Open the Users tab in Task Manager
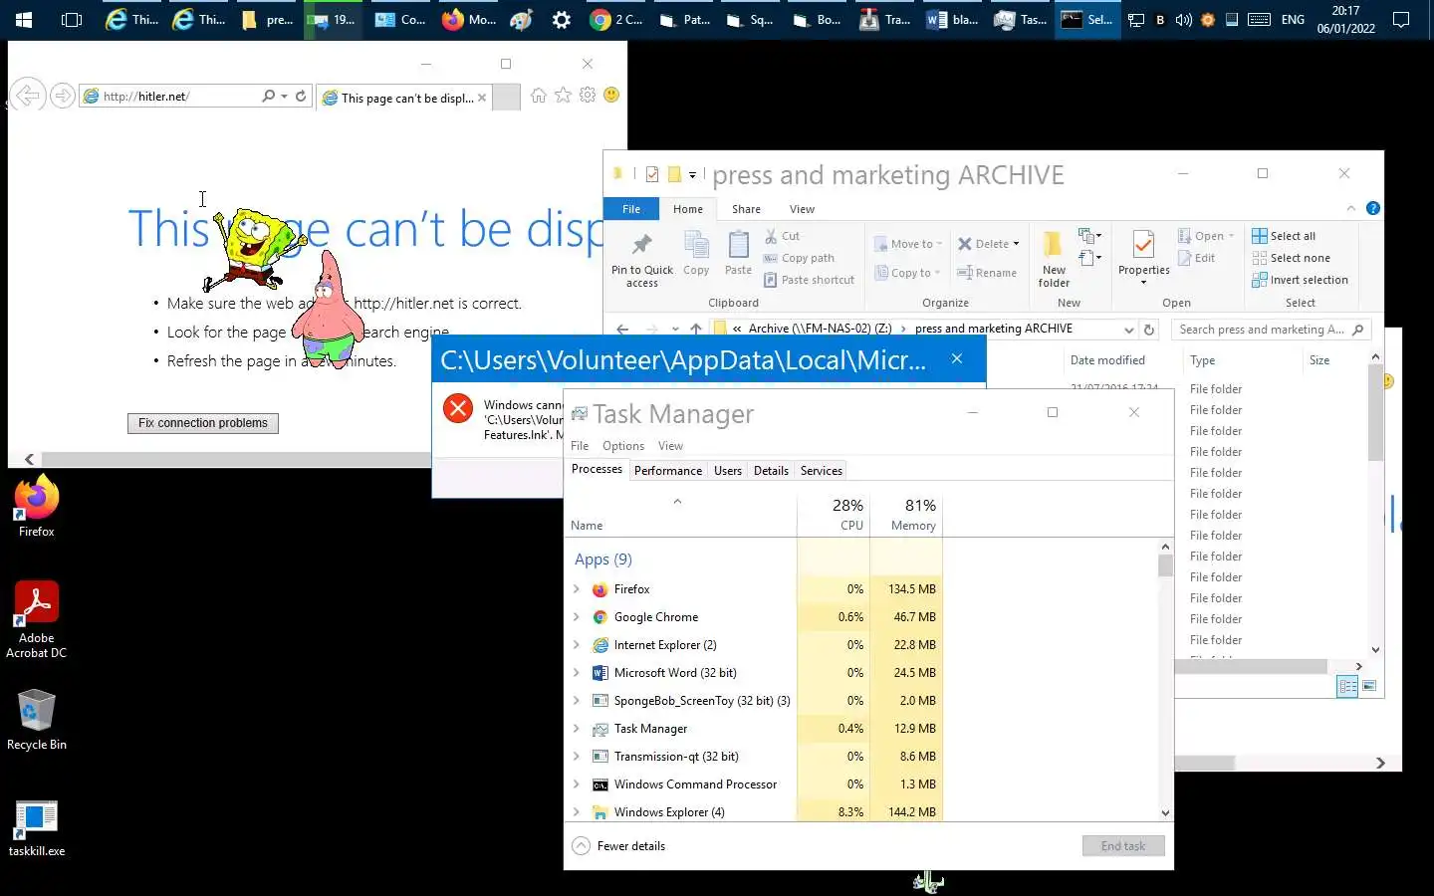This screenshot has width=1434, height=896. [728, 471]
